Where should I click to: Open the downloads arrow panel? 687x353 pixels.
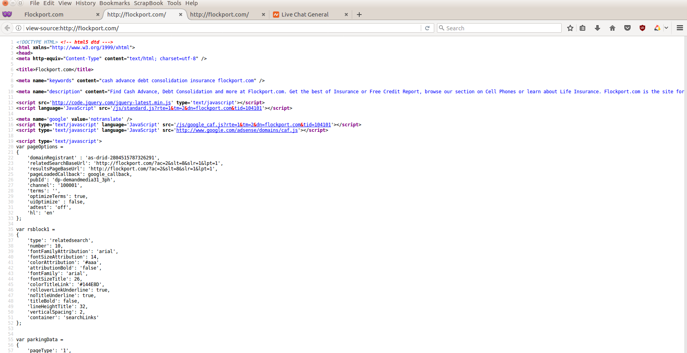tap(597, 28)
